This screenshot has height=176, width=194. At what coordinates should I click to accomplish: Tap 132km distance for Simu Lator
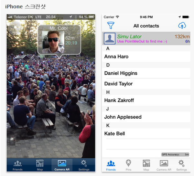click(182, 37)
